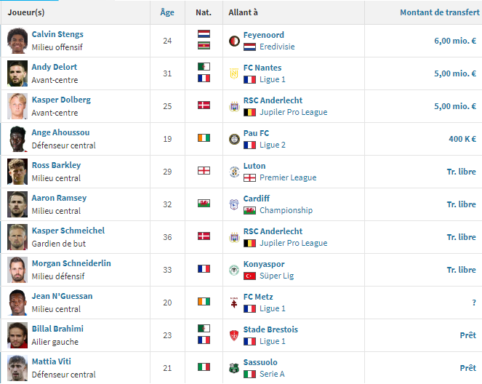This screenshot has width=482, height=384.
Task: Click the Cardiff club crest icon
Action: (234, 204)
